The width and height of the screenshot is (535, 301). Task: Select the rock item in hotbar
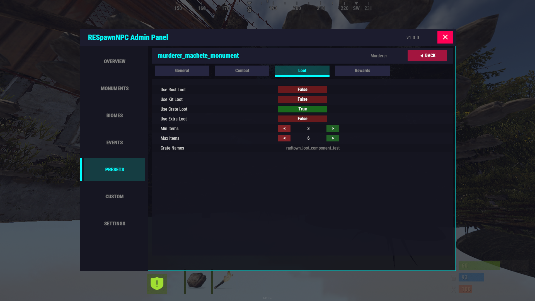(197, 281)
